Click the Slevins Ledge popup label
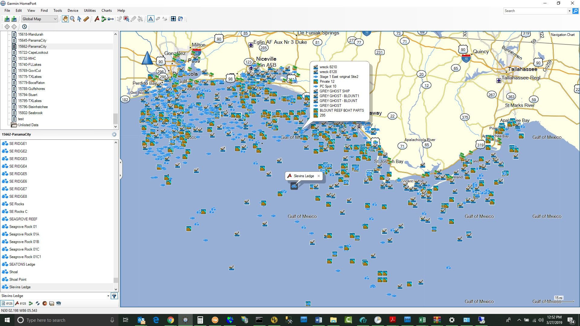 click(x=304, y=176)
